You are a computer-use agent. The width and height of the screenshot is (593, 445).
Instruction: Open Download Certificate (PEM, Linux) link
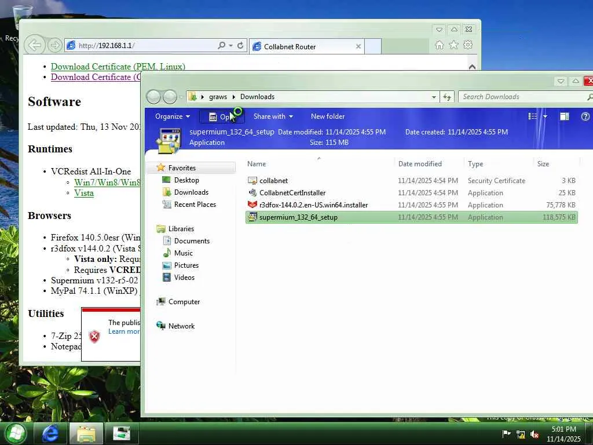coord(118,67)
